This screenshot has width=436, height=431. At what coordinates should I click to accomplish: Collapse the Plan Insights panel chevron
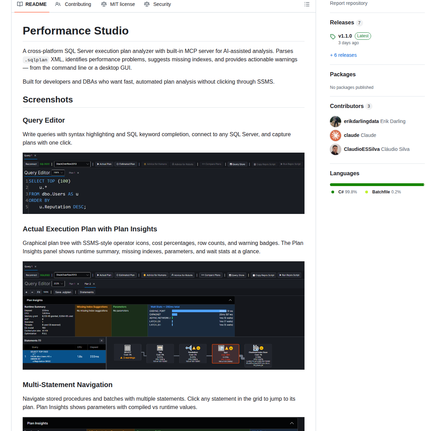click(230, 300)
